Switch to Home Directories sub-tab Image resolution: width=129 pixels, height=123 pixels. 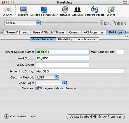pos(87,39)
